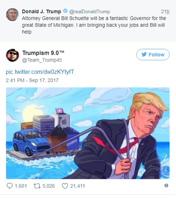Open the reply speech bubble icon
The width and height of the screenshot is (176, 198).
(9, 186)
